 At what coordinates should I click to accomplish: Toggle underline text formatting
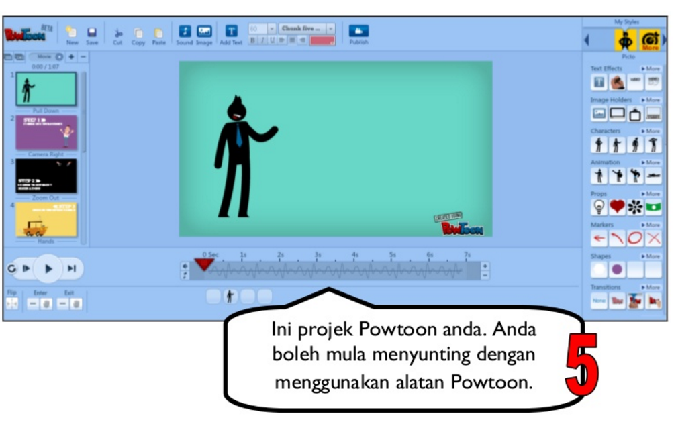pyautogui.click(x=272, y=40)
